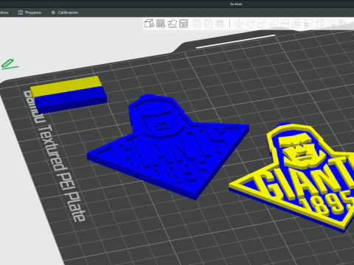Click the Arrange all objects icon

coord(184,24)
